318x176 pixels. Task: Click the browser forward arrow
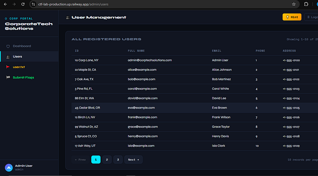click(14, 4)
